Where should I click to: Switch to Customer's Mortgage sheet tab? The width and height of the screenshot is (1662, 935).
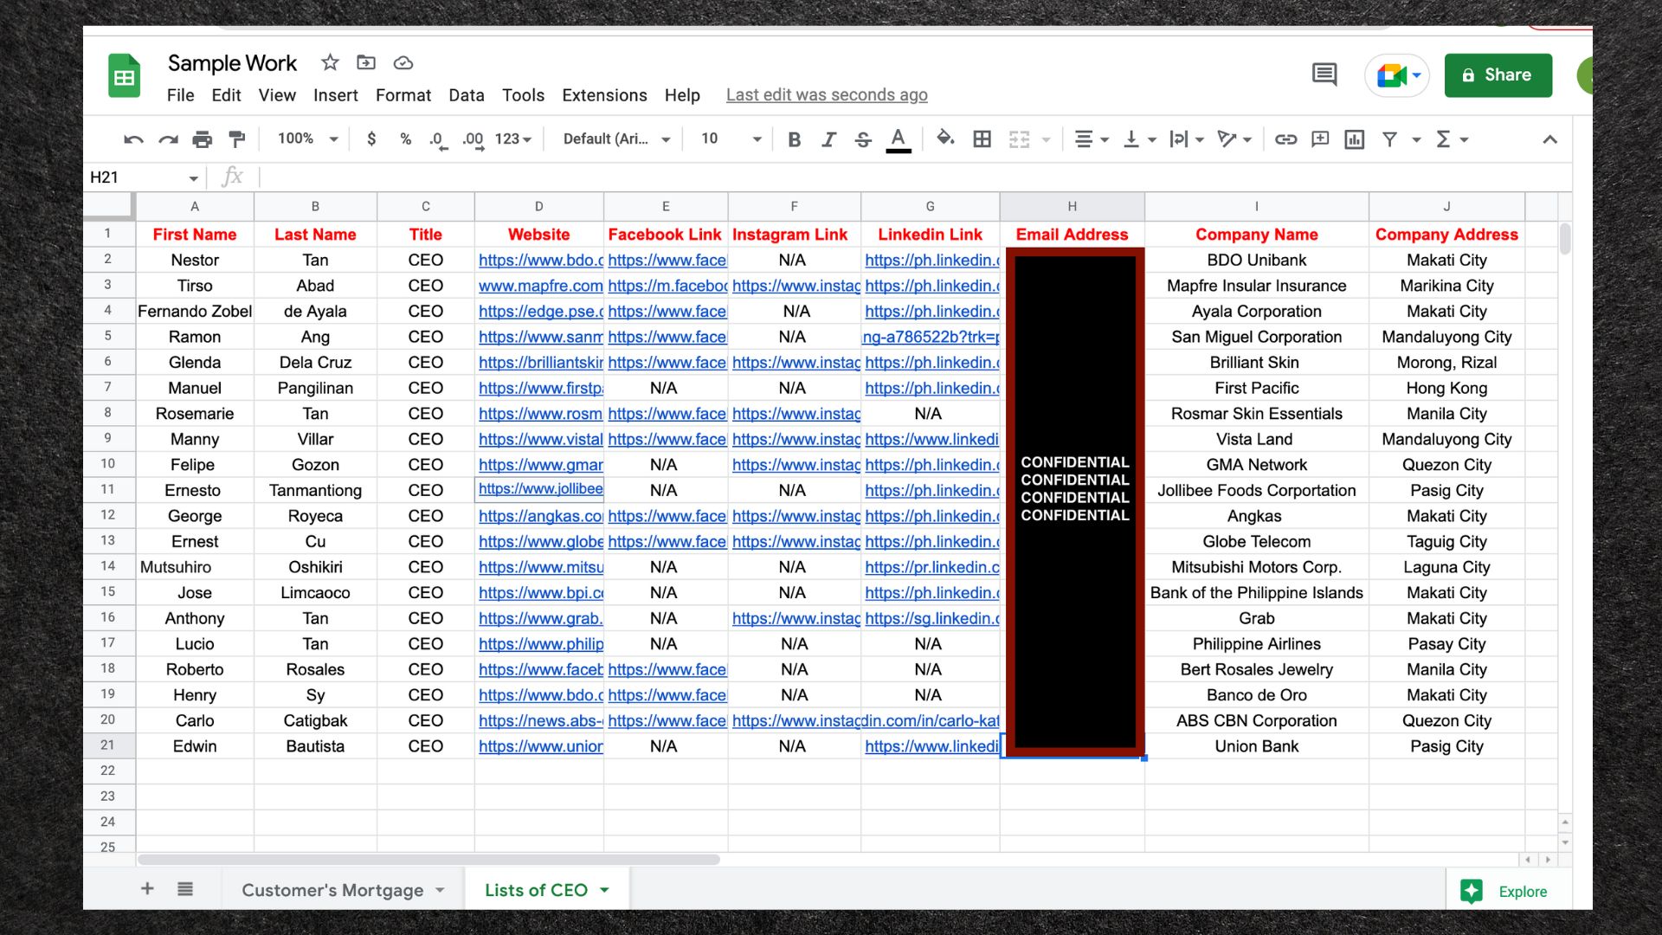(x=332, y=890)
